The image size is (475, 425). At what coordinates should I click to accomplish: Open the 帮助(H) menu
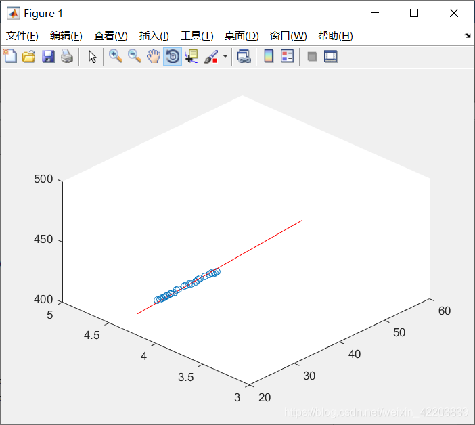coord(336,36)
